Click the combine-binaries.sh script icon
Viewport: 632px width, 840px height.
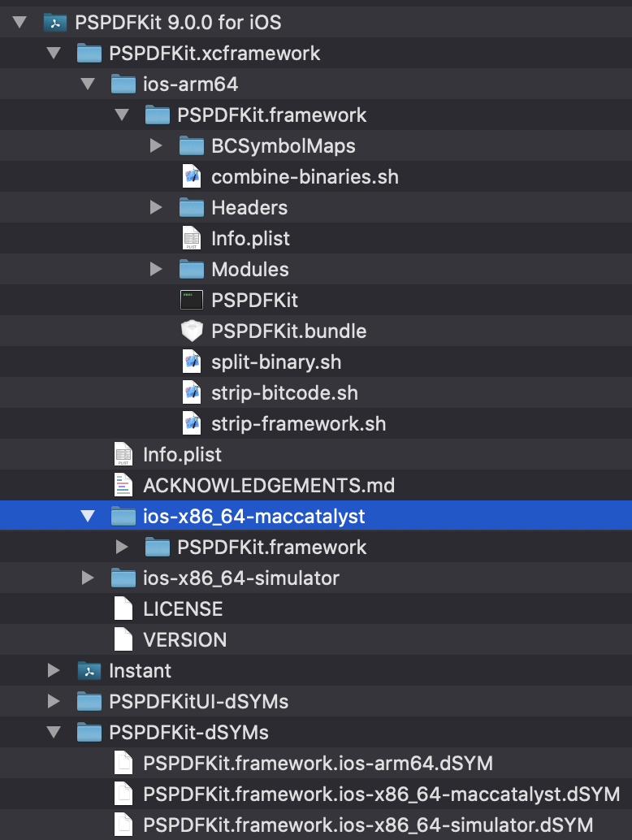point(191,176)
